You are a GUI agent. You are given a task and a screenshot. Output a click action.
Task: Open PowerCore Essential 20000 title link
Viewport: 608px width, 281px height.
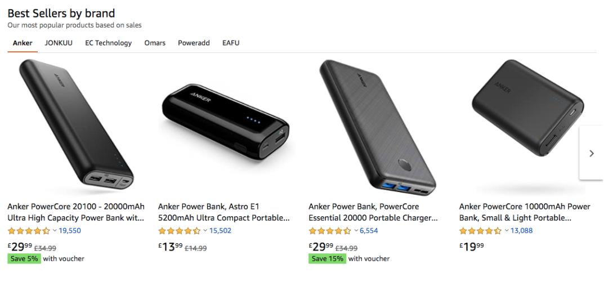(374, 212)
